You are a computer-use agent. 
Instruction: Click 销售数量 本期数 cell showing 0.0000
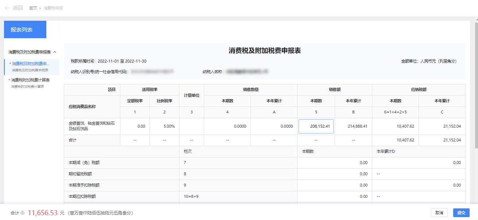point(227,127)
